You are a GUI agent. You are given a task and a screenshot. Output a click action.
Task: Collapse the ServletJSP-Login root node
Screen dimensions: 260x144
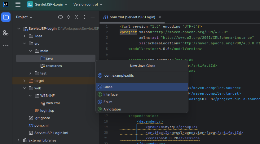19,29
